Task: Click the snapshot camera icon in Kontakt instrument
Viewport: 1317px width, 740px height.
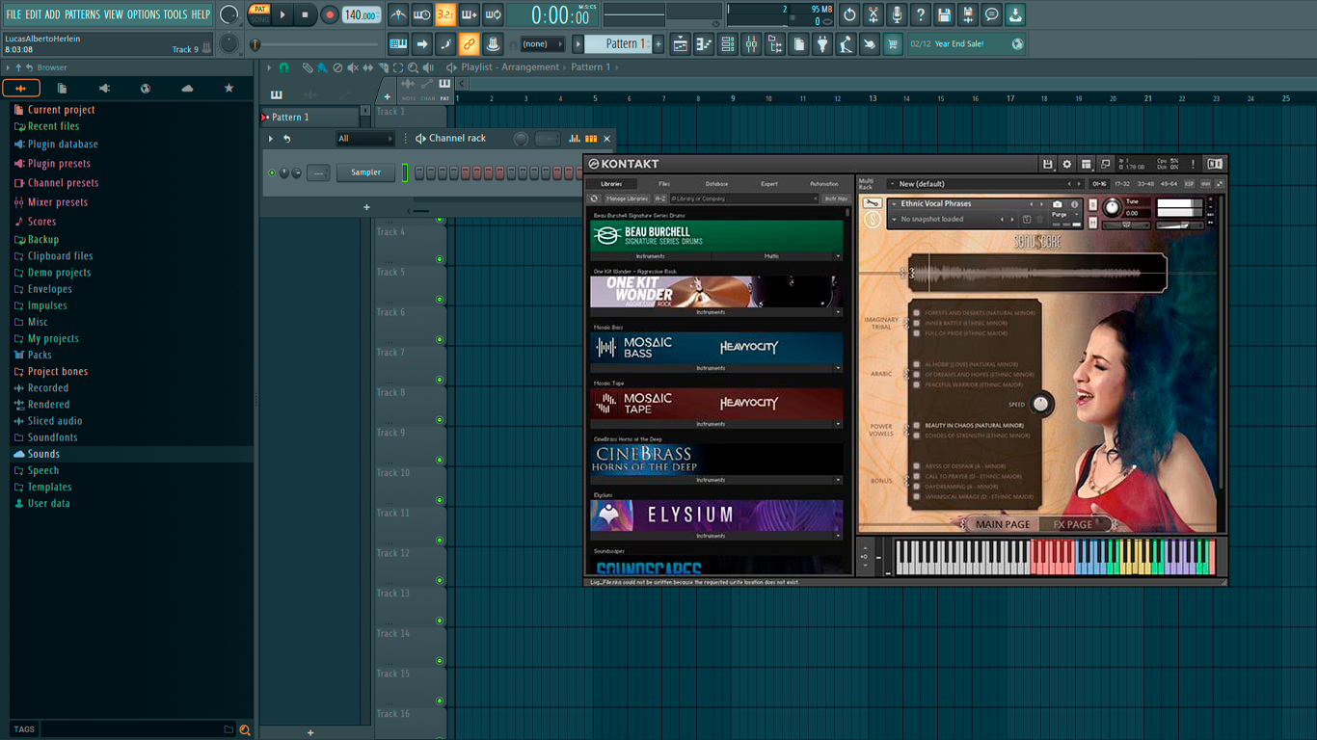Action: click(1058, 204)
